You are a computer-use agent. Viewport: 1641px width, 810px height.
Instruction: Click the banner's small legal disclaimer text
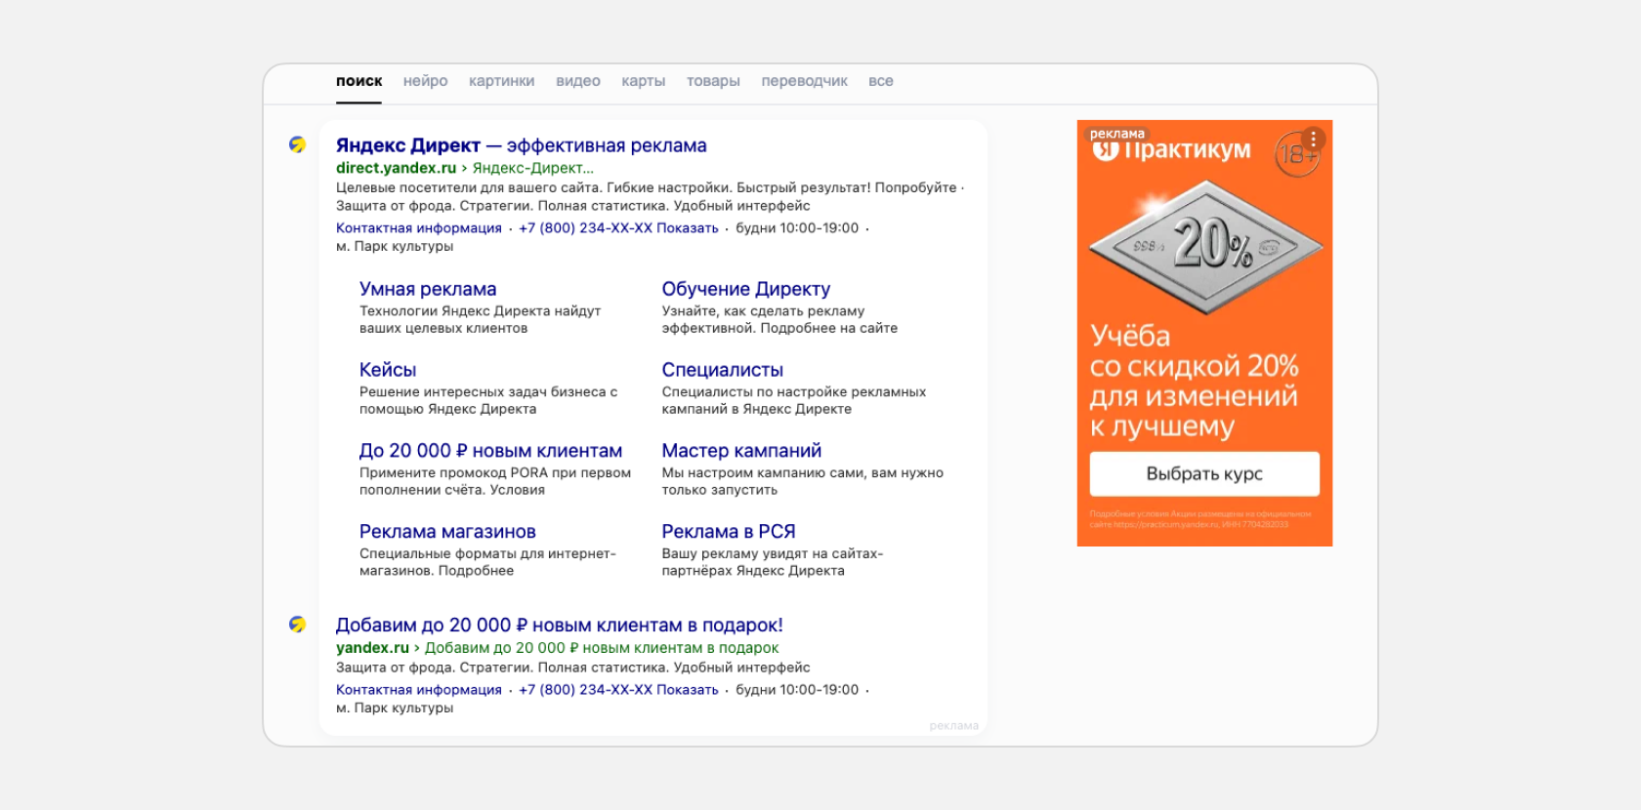1200,519
